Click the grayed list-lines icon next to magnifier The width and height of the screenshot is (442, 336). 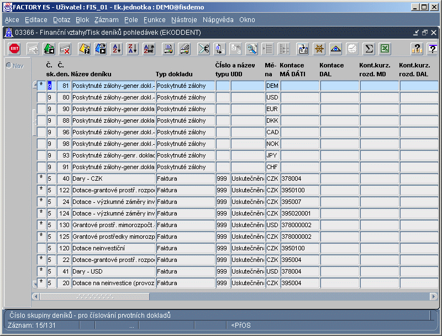pos(268,49)
